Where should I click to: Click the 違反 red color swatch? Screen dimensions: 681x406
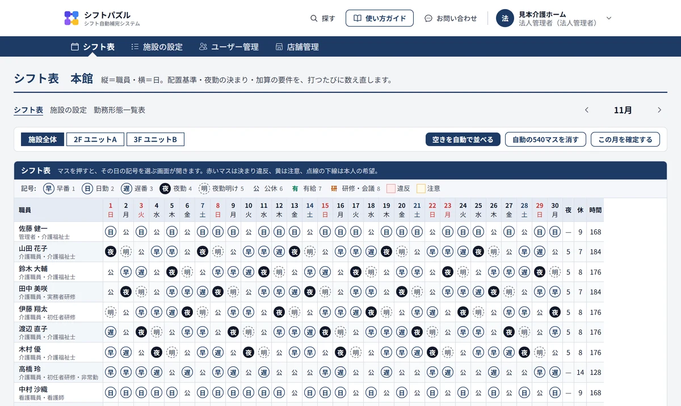[391, 189]
